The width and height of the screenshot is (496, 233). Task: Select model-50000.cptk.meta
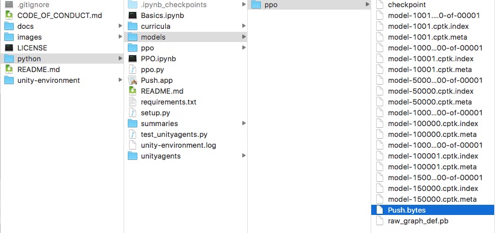pyautogui.click(x=430, y=102)
